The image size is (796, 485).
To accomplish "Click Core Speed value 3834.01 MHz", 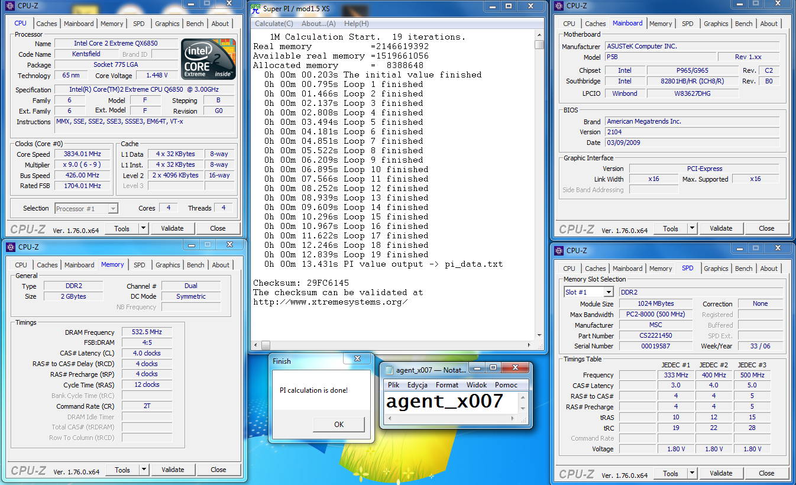I will (x=82, y=154).
